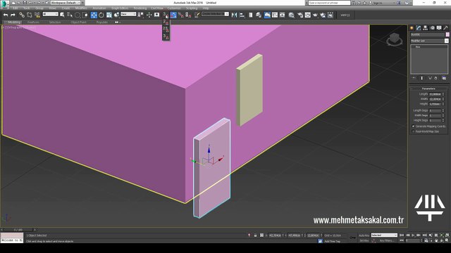Toggle the Auto Key button

pyautogui.click(x=364, y=235)
